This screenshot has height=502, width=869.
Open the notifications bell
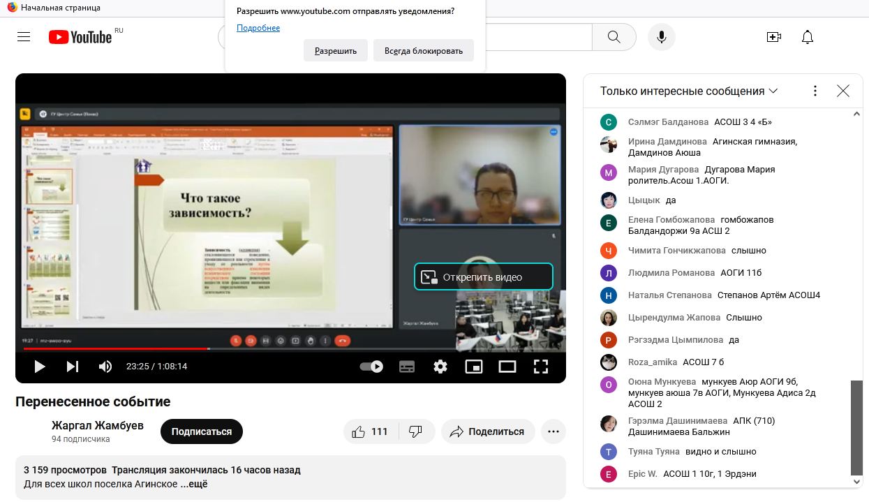[808, 37]
